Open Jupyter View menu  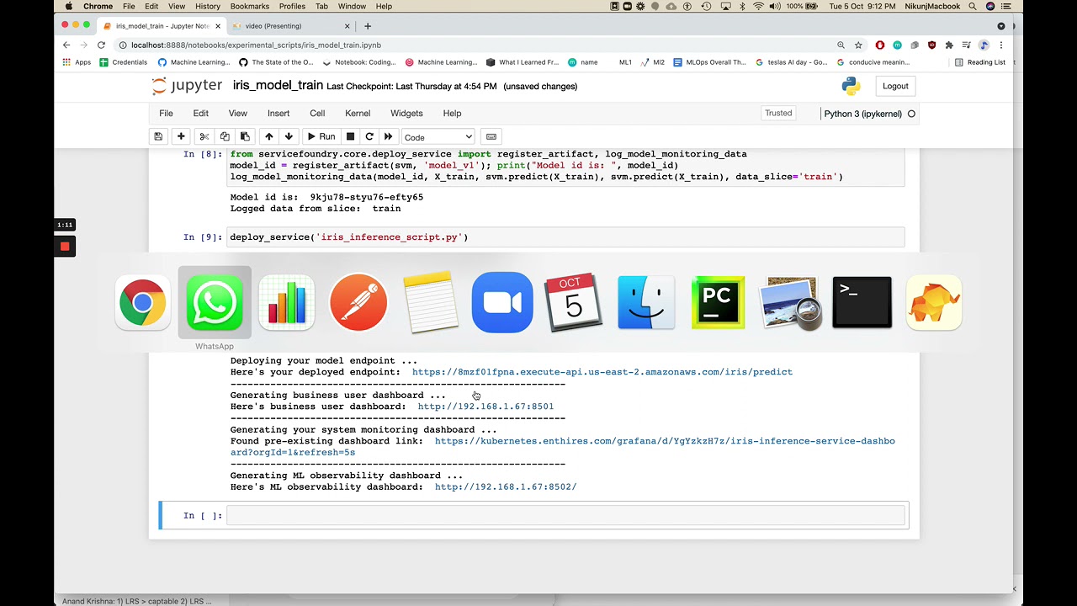pos(238,113)
